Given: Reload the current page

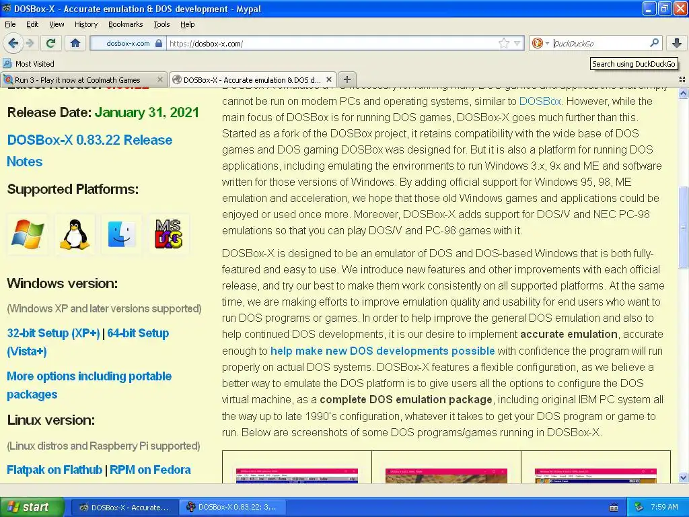Looking at the screenshot, I should click(51, 43).
